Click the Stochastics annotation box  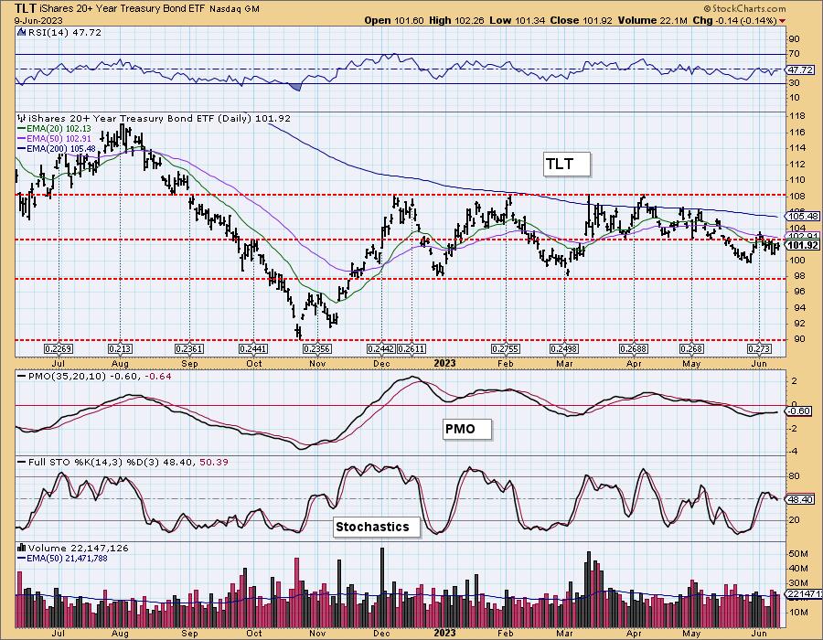tap(377, 527)
